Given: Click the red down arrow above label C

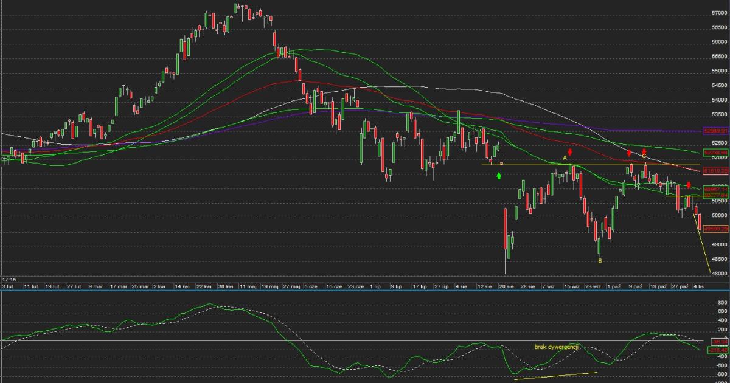Looking at the screenshot, I should click(644, 151).
